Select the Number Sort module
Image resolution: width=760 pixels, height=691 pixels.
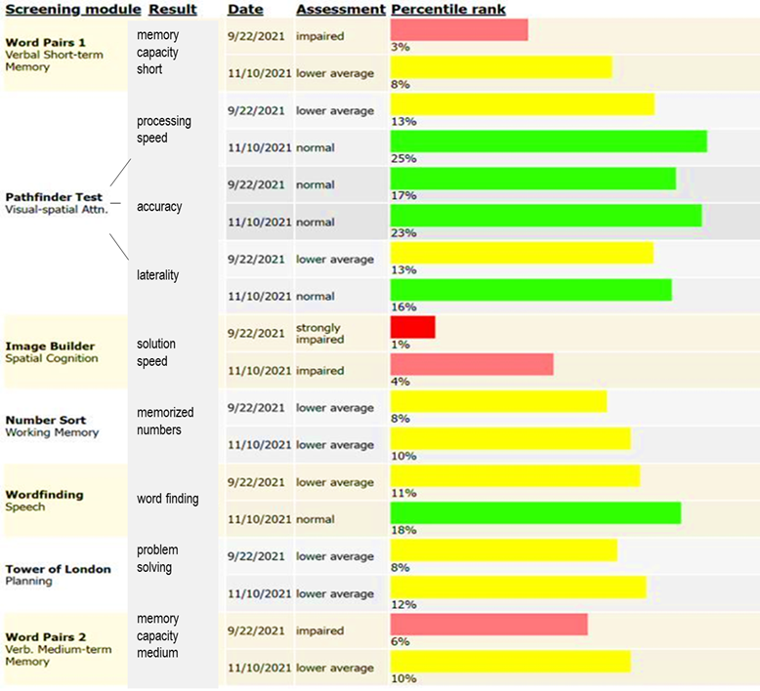tap(46, 421)
